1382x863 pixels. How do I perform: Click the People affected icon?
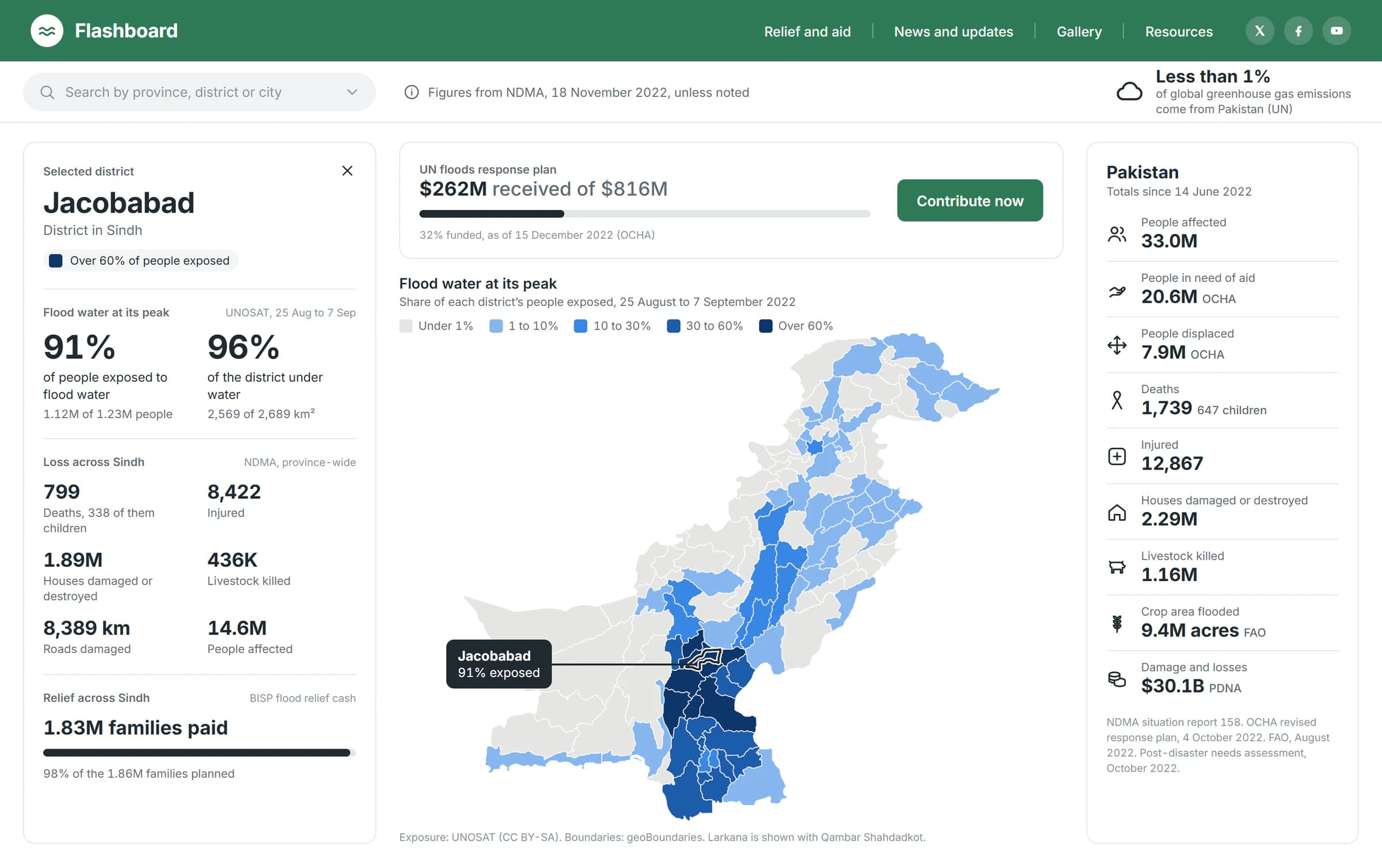[x=1117, y=234]
